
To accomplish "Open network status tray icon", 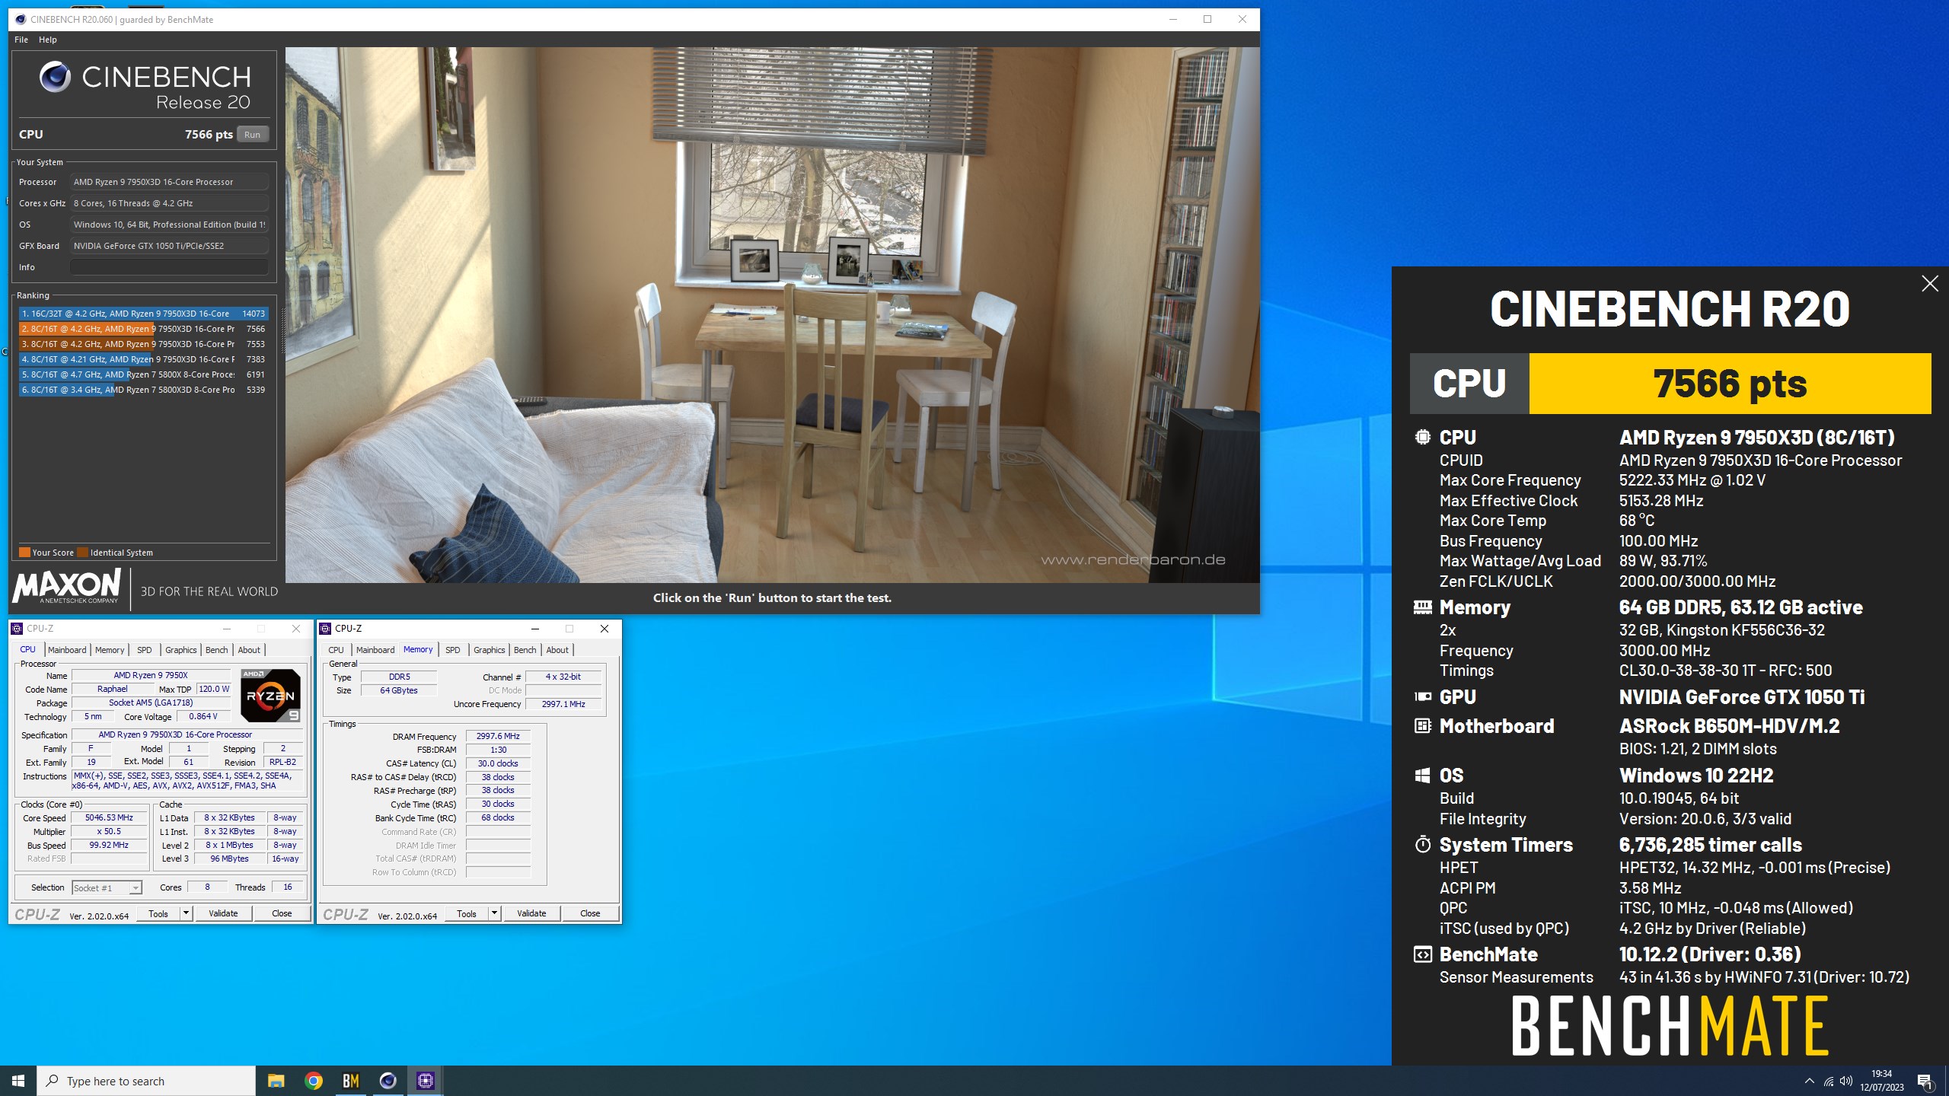I will point(1829,1081).
